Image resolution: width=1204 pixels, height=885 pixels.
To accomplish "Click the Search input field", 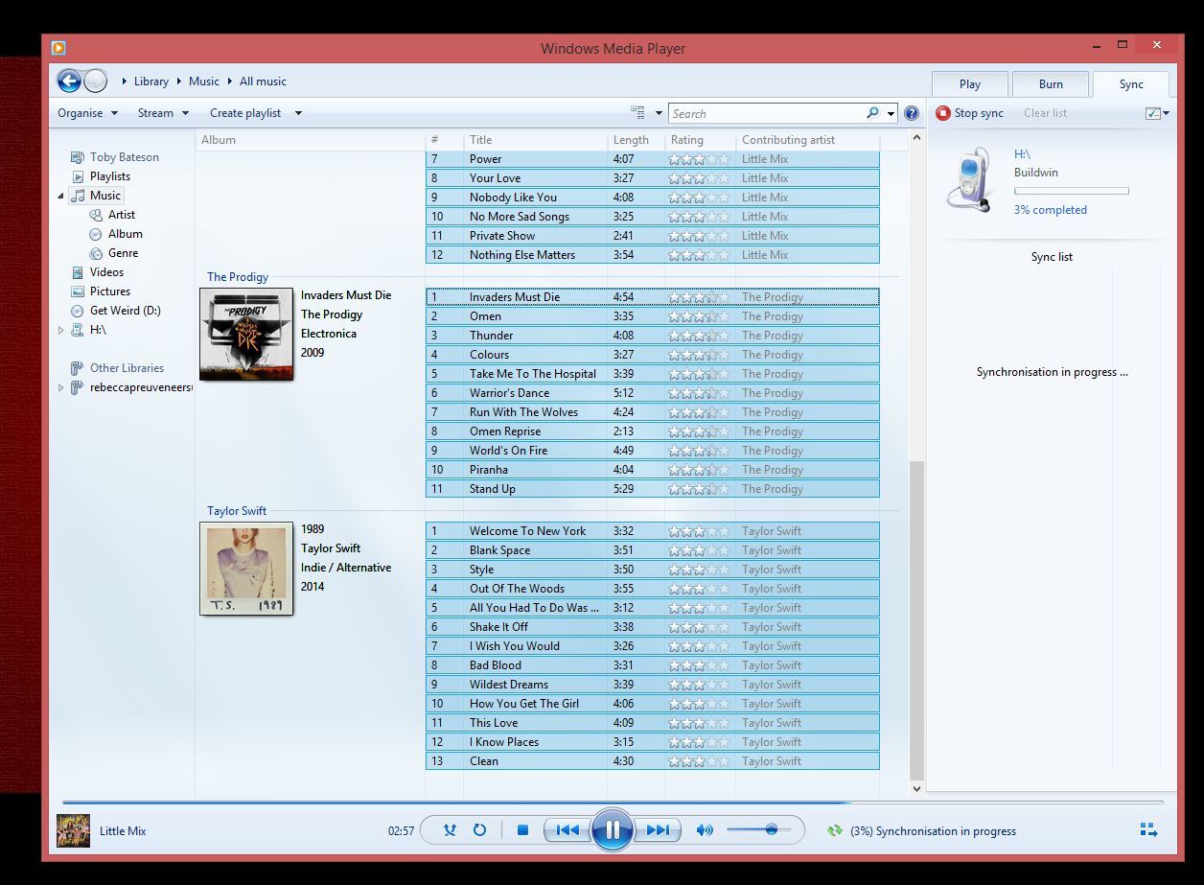I will click(x=767, y=113).
